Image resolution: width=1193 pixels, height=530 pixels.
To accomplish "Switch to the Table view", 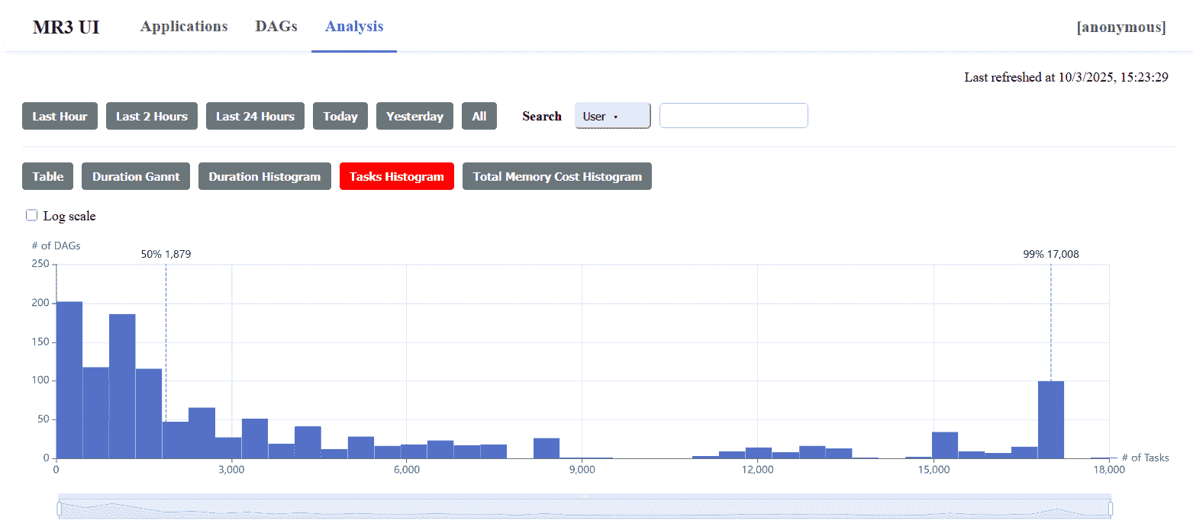I will coord(47,176).
